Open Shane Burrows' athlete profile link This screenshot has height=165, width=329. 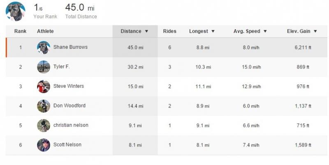point(70,47)
